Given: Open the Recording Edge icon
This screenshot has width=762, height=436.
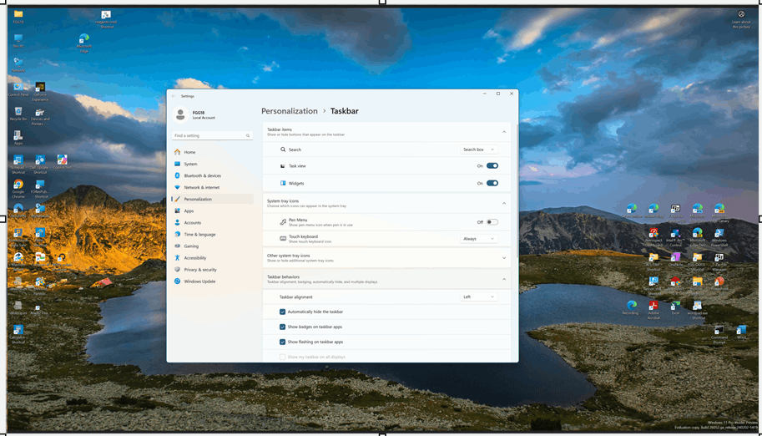Looking at the screenshot, I should coord(631,307).
